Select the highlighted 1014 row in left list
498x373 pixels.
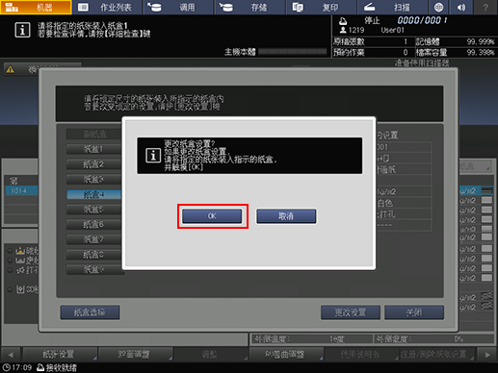point(21,190)
